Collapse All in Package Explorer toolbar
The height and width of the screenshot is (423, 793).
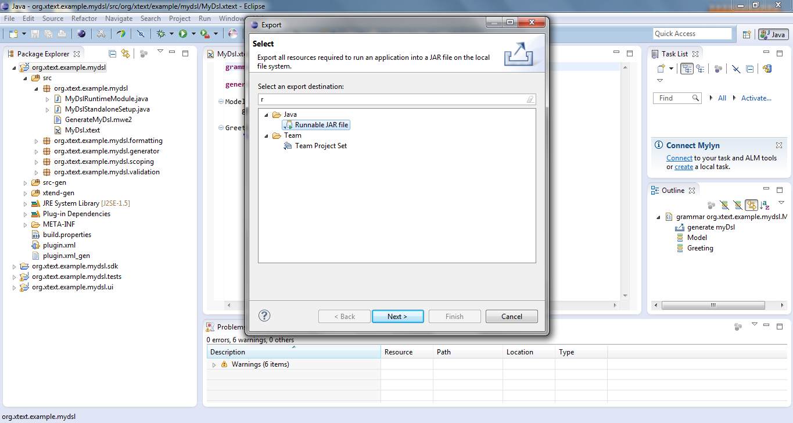click(x=112, y=53)
